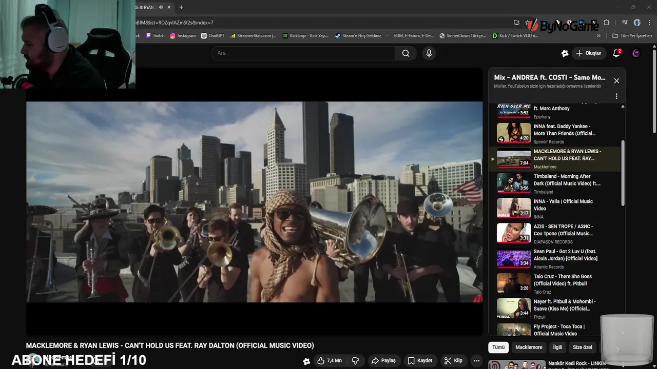Click the playlist panel scrollbar
This screenshot has width=657, height=369.
(623, 174)
